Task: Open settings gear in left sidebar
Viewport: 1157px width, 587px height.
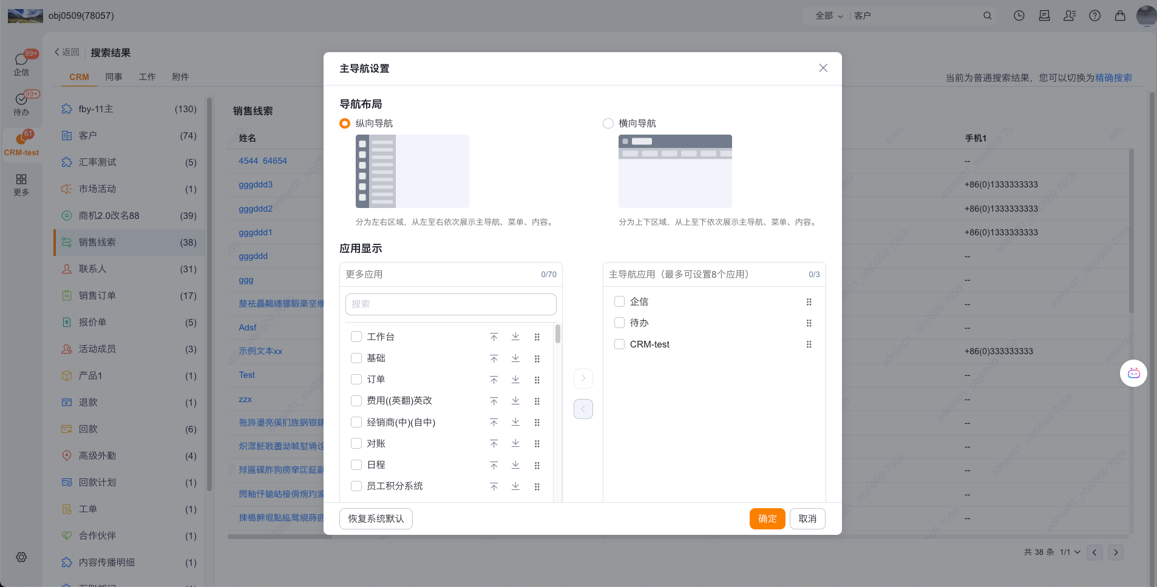Action: coord(21,557)
